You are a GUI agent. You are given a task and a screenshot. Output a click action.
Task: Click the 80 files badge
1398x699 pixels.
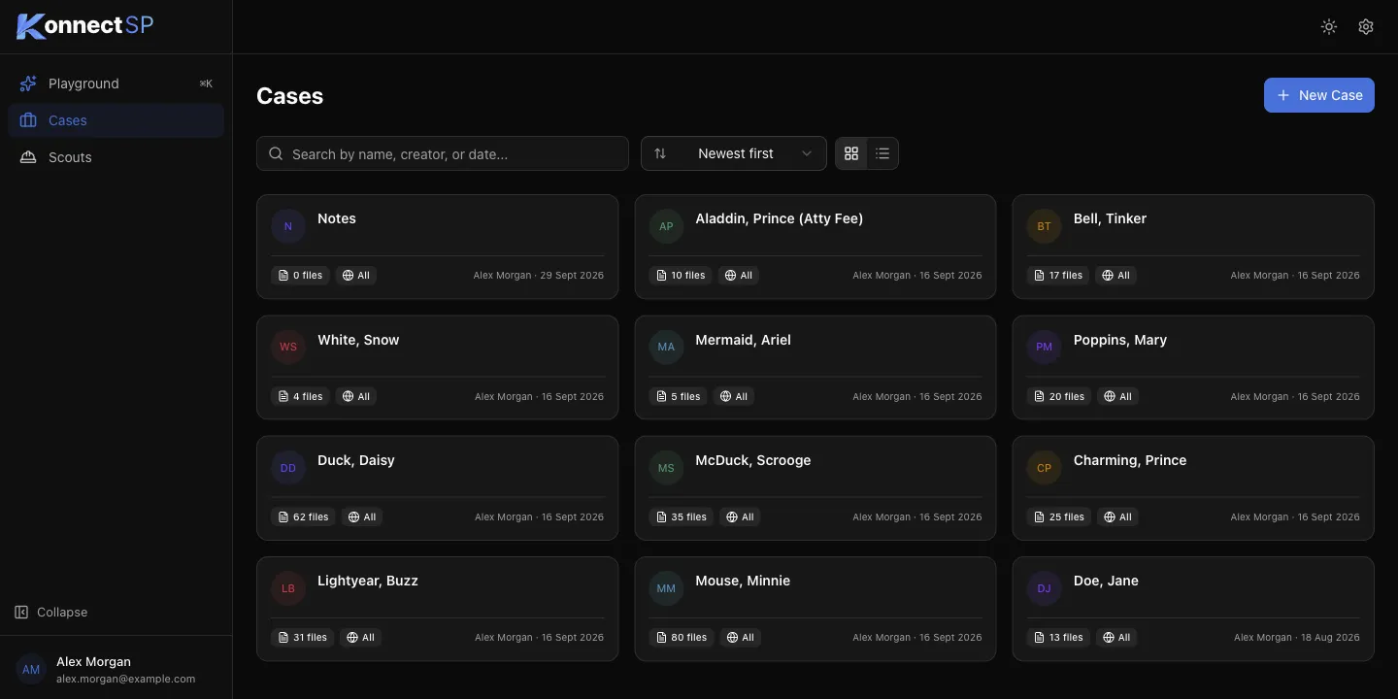coord(682,638)
